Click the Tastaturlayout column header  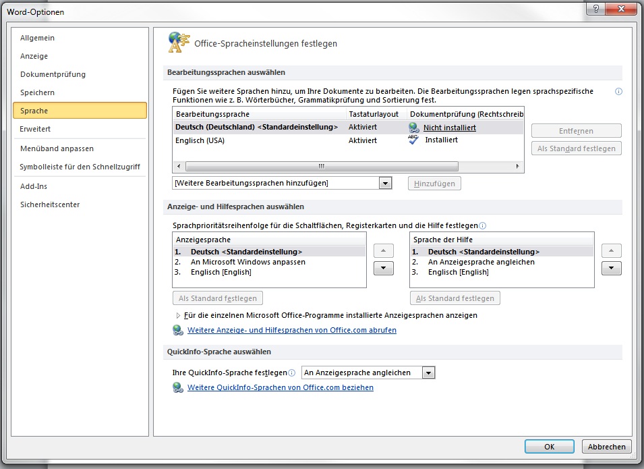click(x=376, y=114)
